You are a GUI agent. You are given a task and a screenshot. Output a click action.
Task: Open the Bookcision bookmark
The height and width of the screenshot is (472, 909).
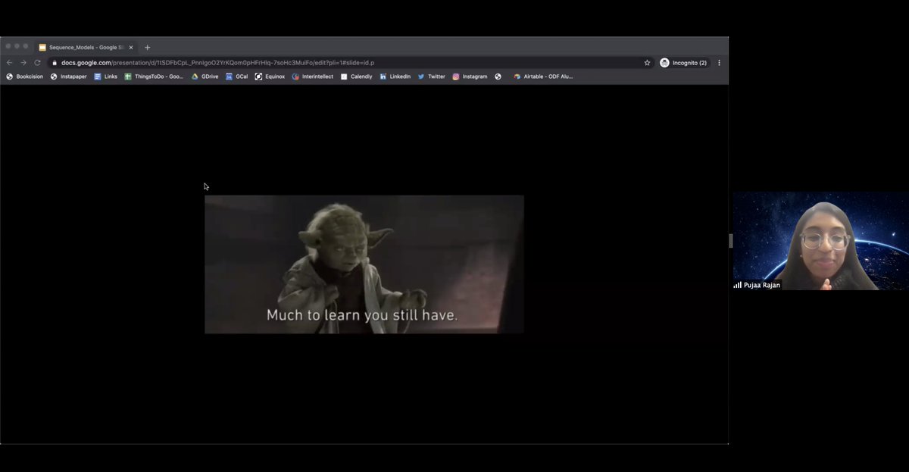coord(24,77)
